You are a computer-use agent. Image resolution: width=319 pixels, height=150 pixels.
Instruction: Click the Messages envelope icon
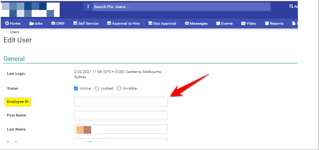coord(187,24)
